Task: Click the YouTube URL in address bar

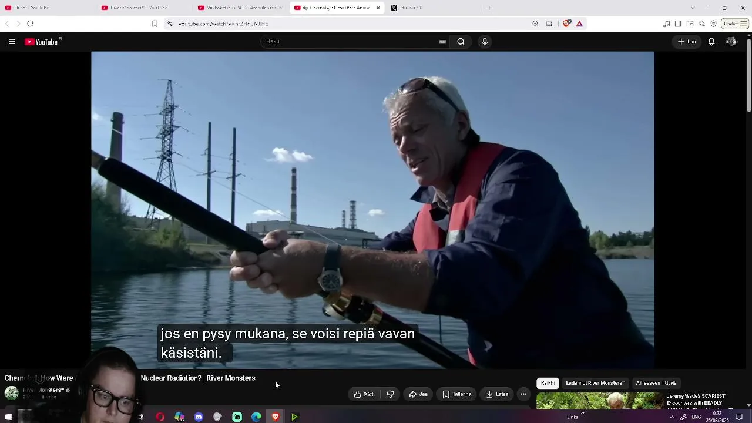Action: (223, 23)
